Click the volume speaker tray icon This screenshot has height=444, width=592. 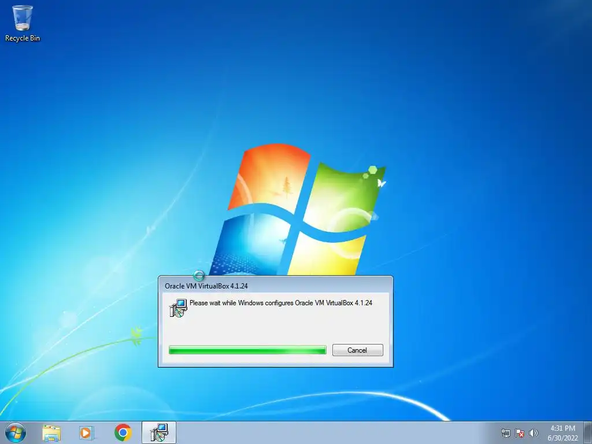[534, 433]
